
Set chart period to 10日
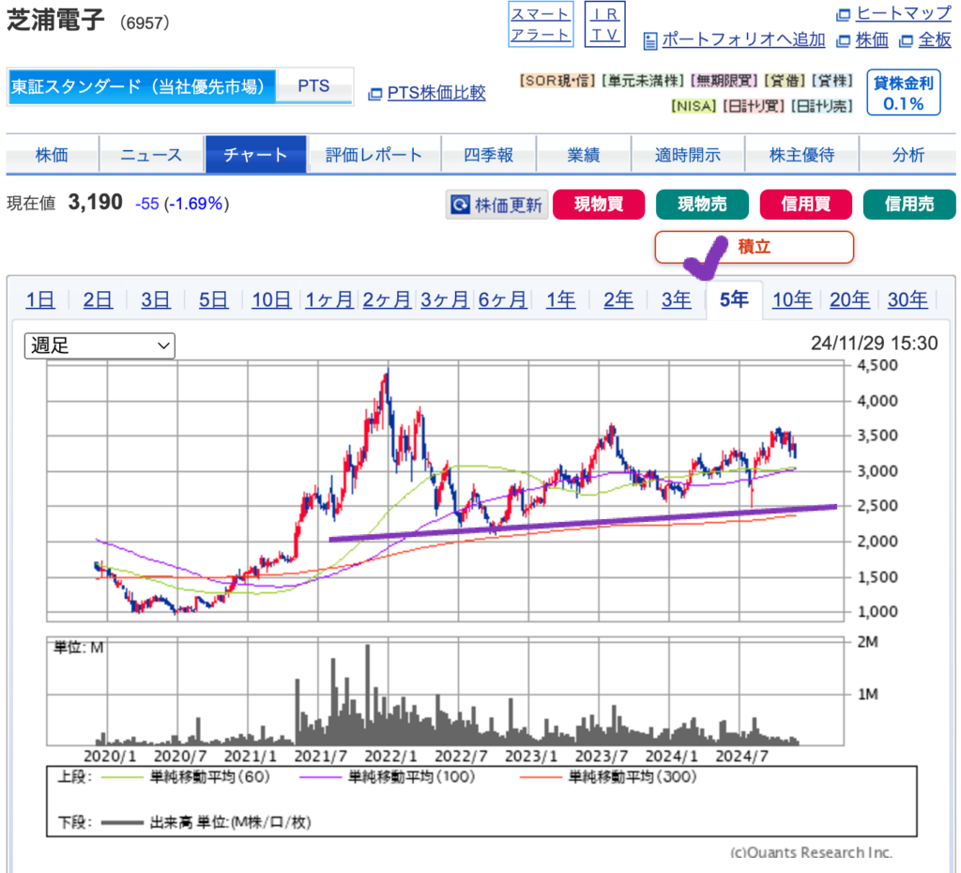point(271,299)
